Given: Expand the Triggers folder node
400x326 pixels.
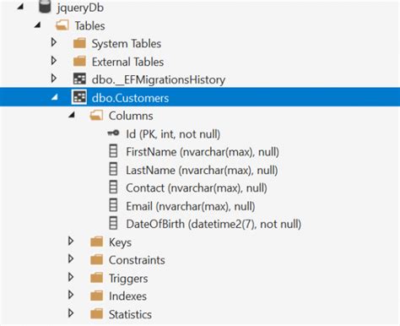Looking at the screenshot, I should pos(71,277).
